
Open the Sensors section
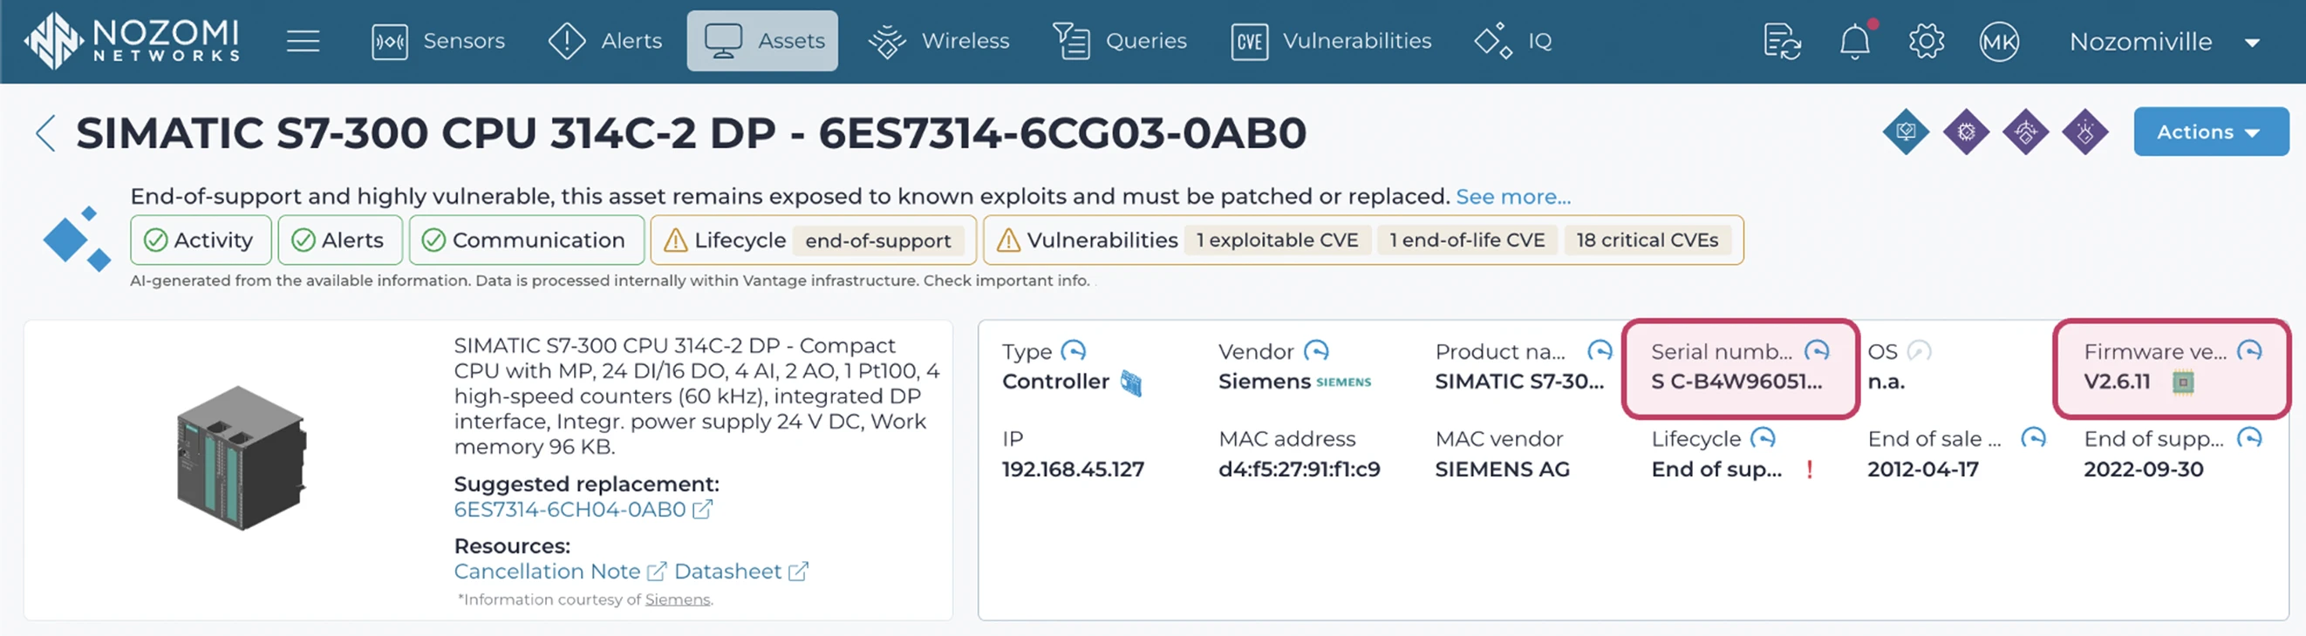click(x=439, y=41)
